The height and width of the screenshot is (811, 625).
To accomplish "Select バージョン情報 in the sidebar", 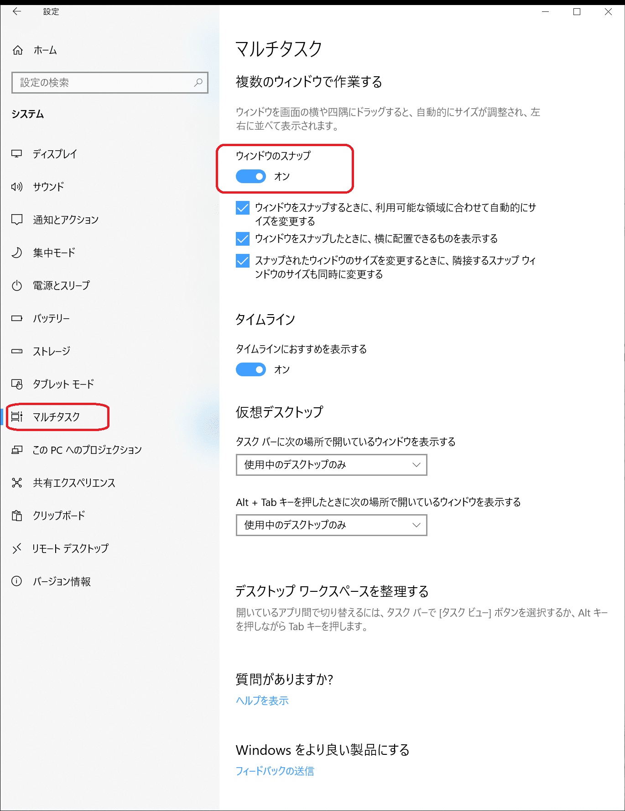I will (62, 581).
